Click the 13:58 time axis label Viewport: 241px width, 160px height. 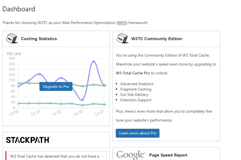(14, 113)
